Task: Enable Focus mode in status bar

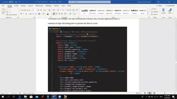Action: 139,93
